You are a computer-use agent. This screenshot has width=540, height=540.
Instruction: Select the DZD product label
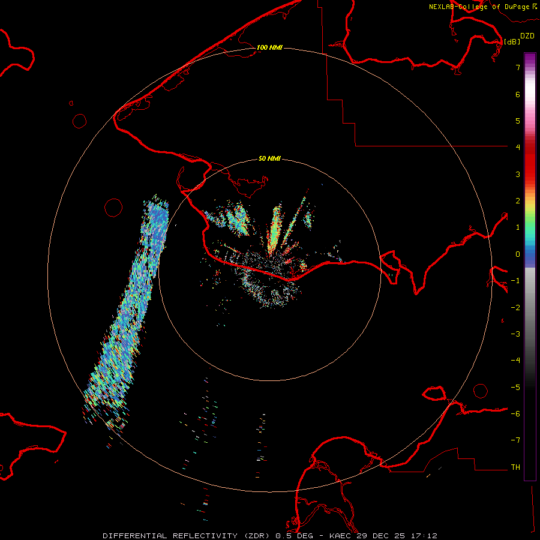527,36
